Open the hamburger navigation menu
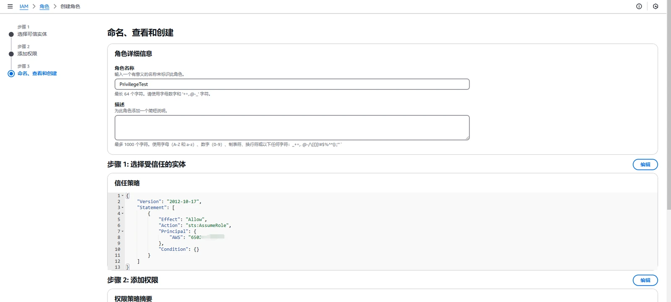The width and height of the screenshot is (671, 302). click(x=10, y=6)
